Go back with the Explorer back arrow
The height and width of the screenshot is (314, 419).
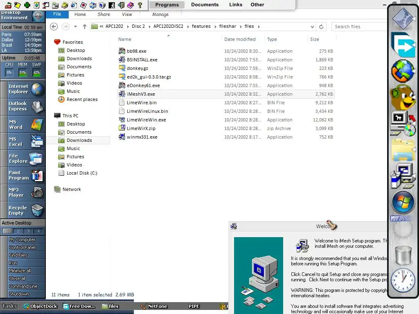click(54, 27)
